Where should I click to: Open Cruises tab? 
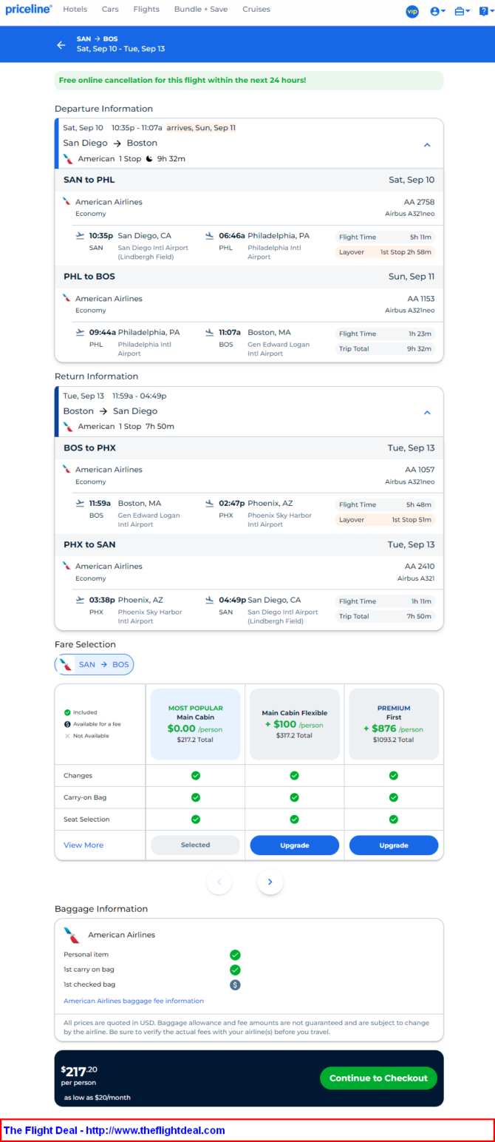(256, 10)
